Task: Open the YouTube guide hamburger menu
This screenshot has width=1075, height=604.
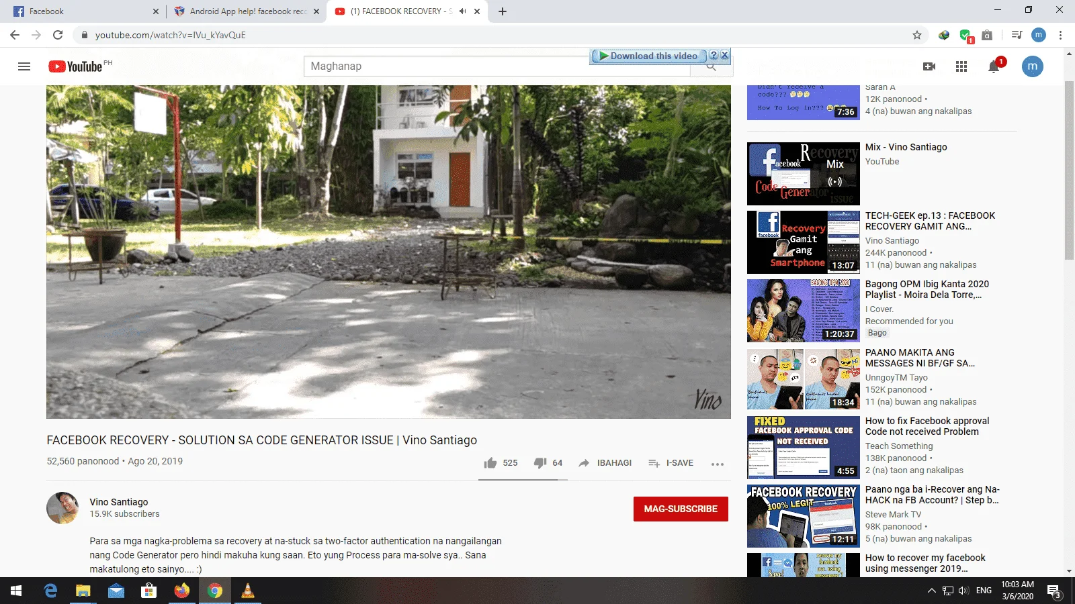Action: tap(24, 66)
